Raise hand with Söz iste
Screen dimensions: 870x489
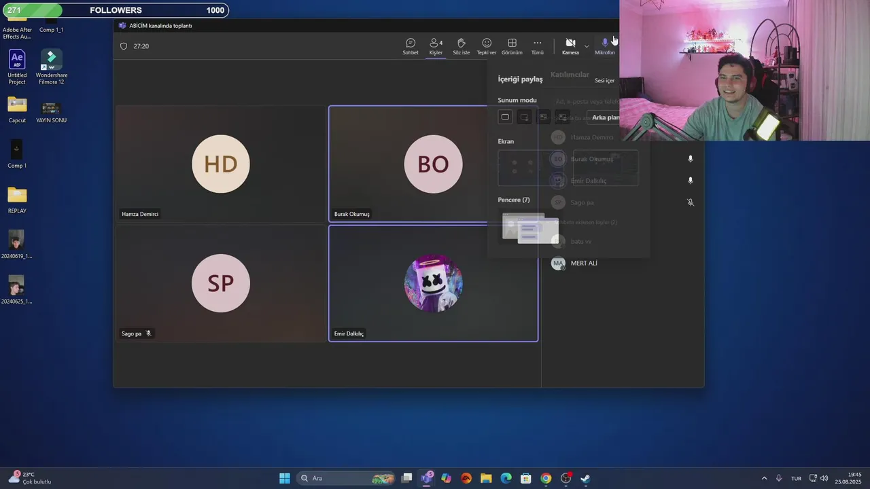coord(461,46)
